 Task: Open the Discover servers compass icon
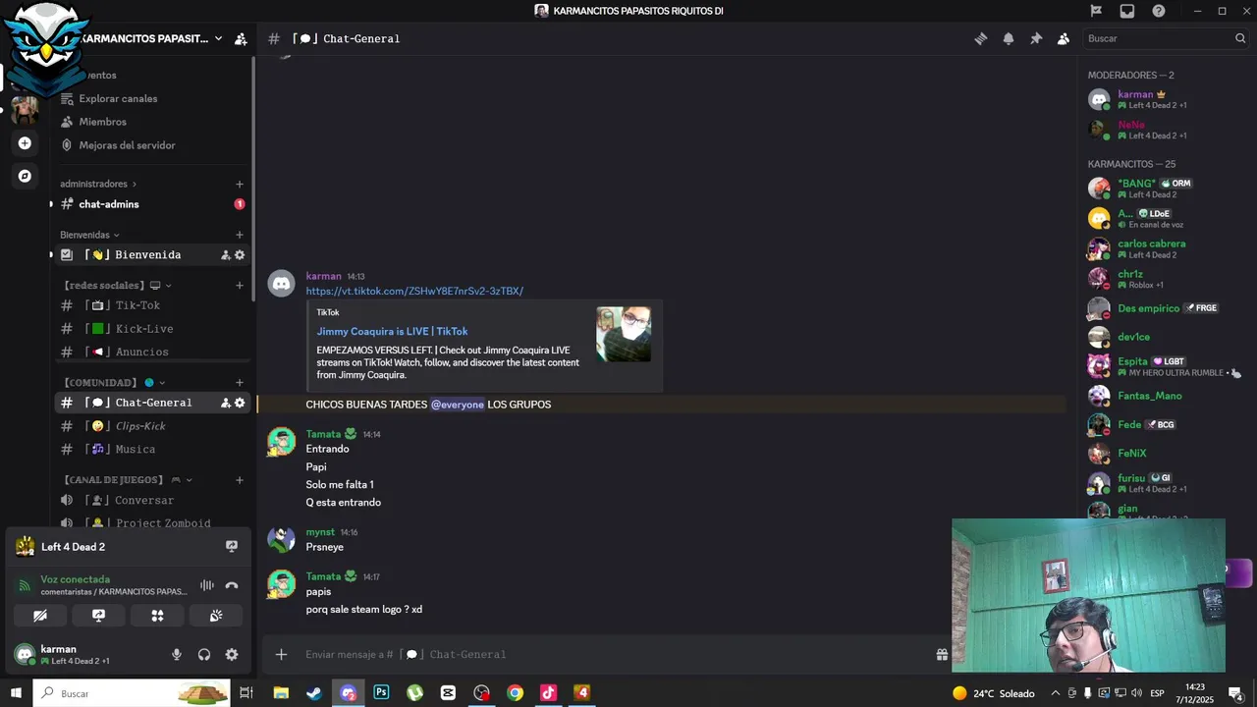coord(25,177)
